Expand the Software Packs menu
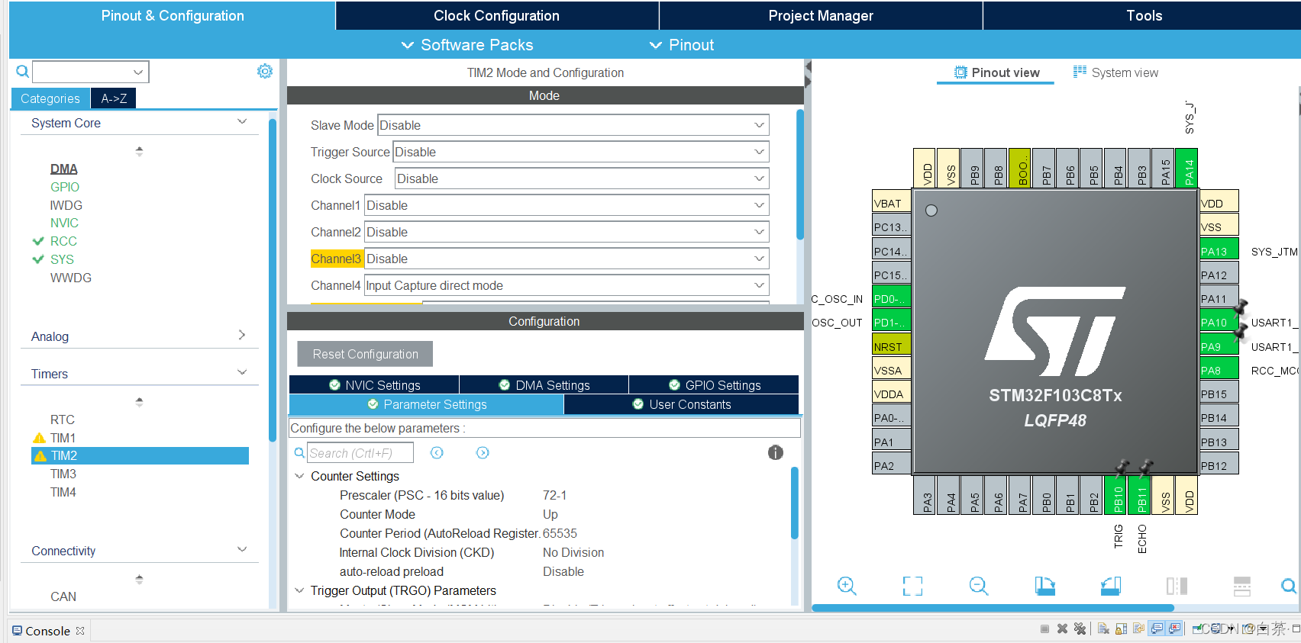 click(467, 45)
